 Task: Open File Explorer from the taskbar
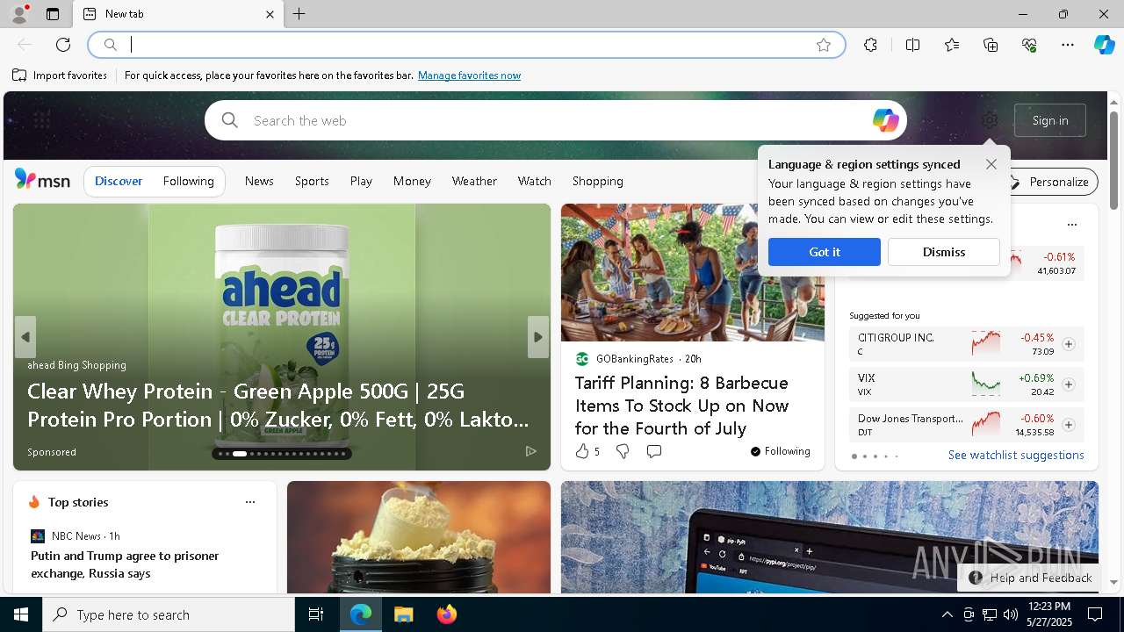[403, 614]
